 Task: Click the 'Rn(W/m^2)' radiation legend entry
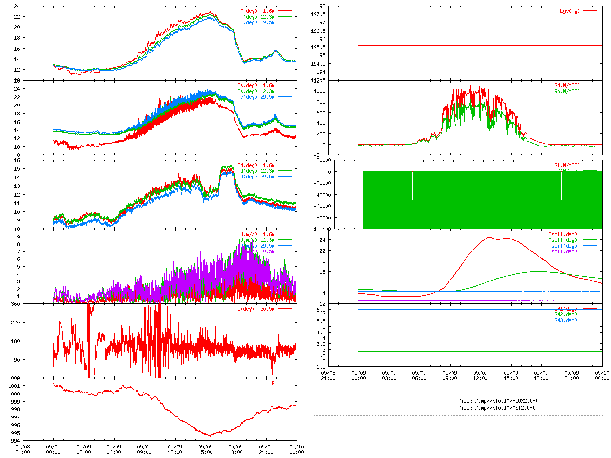[x=575, y=92]
